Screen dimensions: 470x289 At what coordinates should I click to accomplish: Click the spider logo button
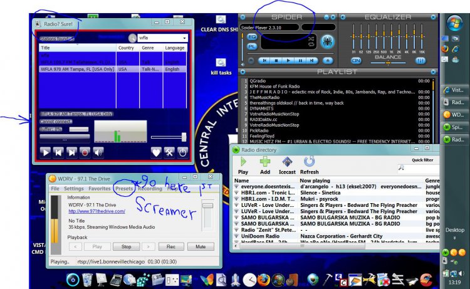327,41
